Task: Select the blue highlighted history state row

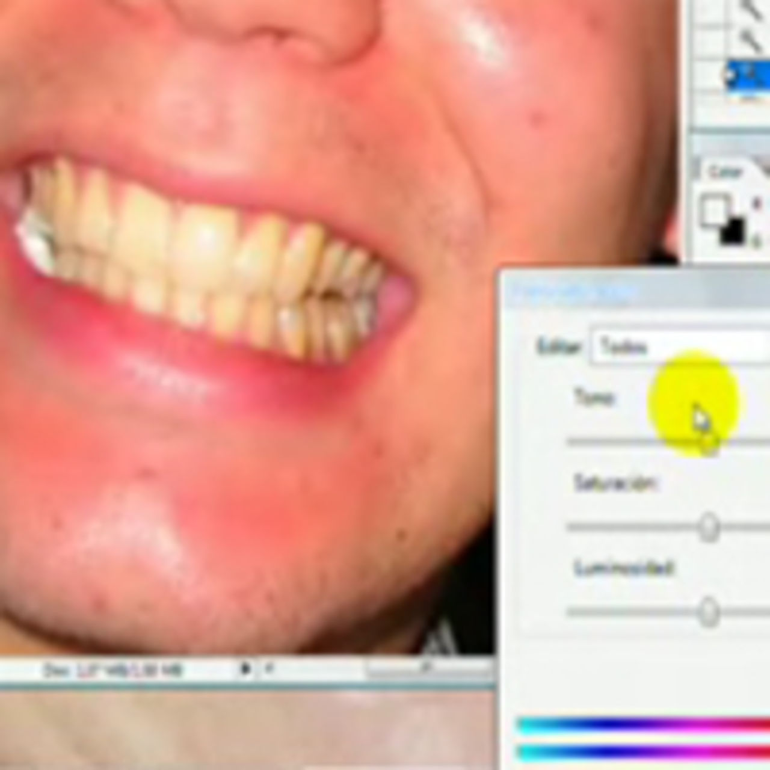Action: click(748, 76)
